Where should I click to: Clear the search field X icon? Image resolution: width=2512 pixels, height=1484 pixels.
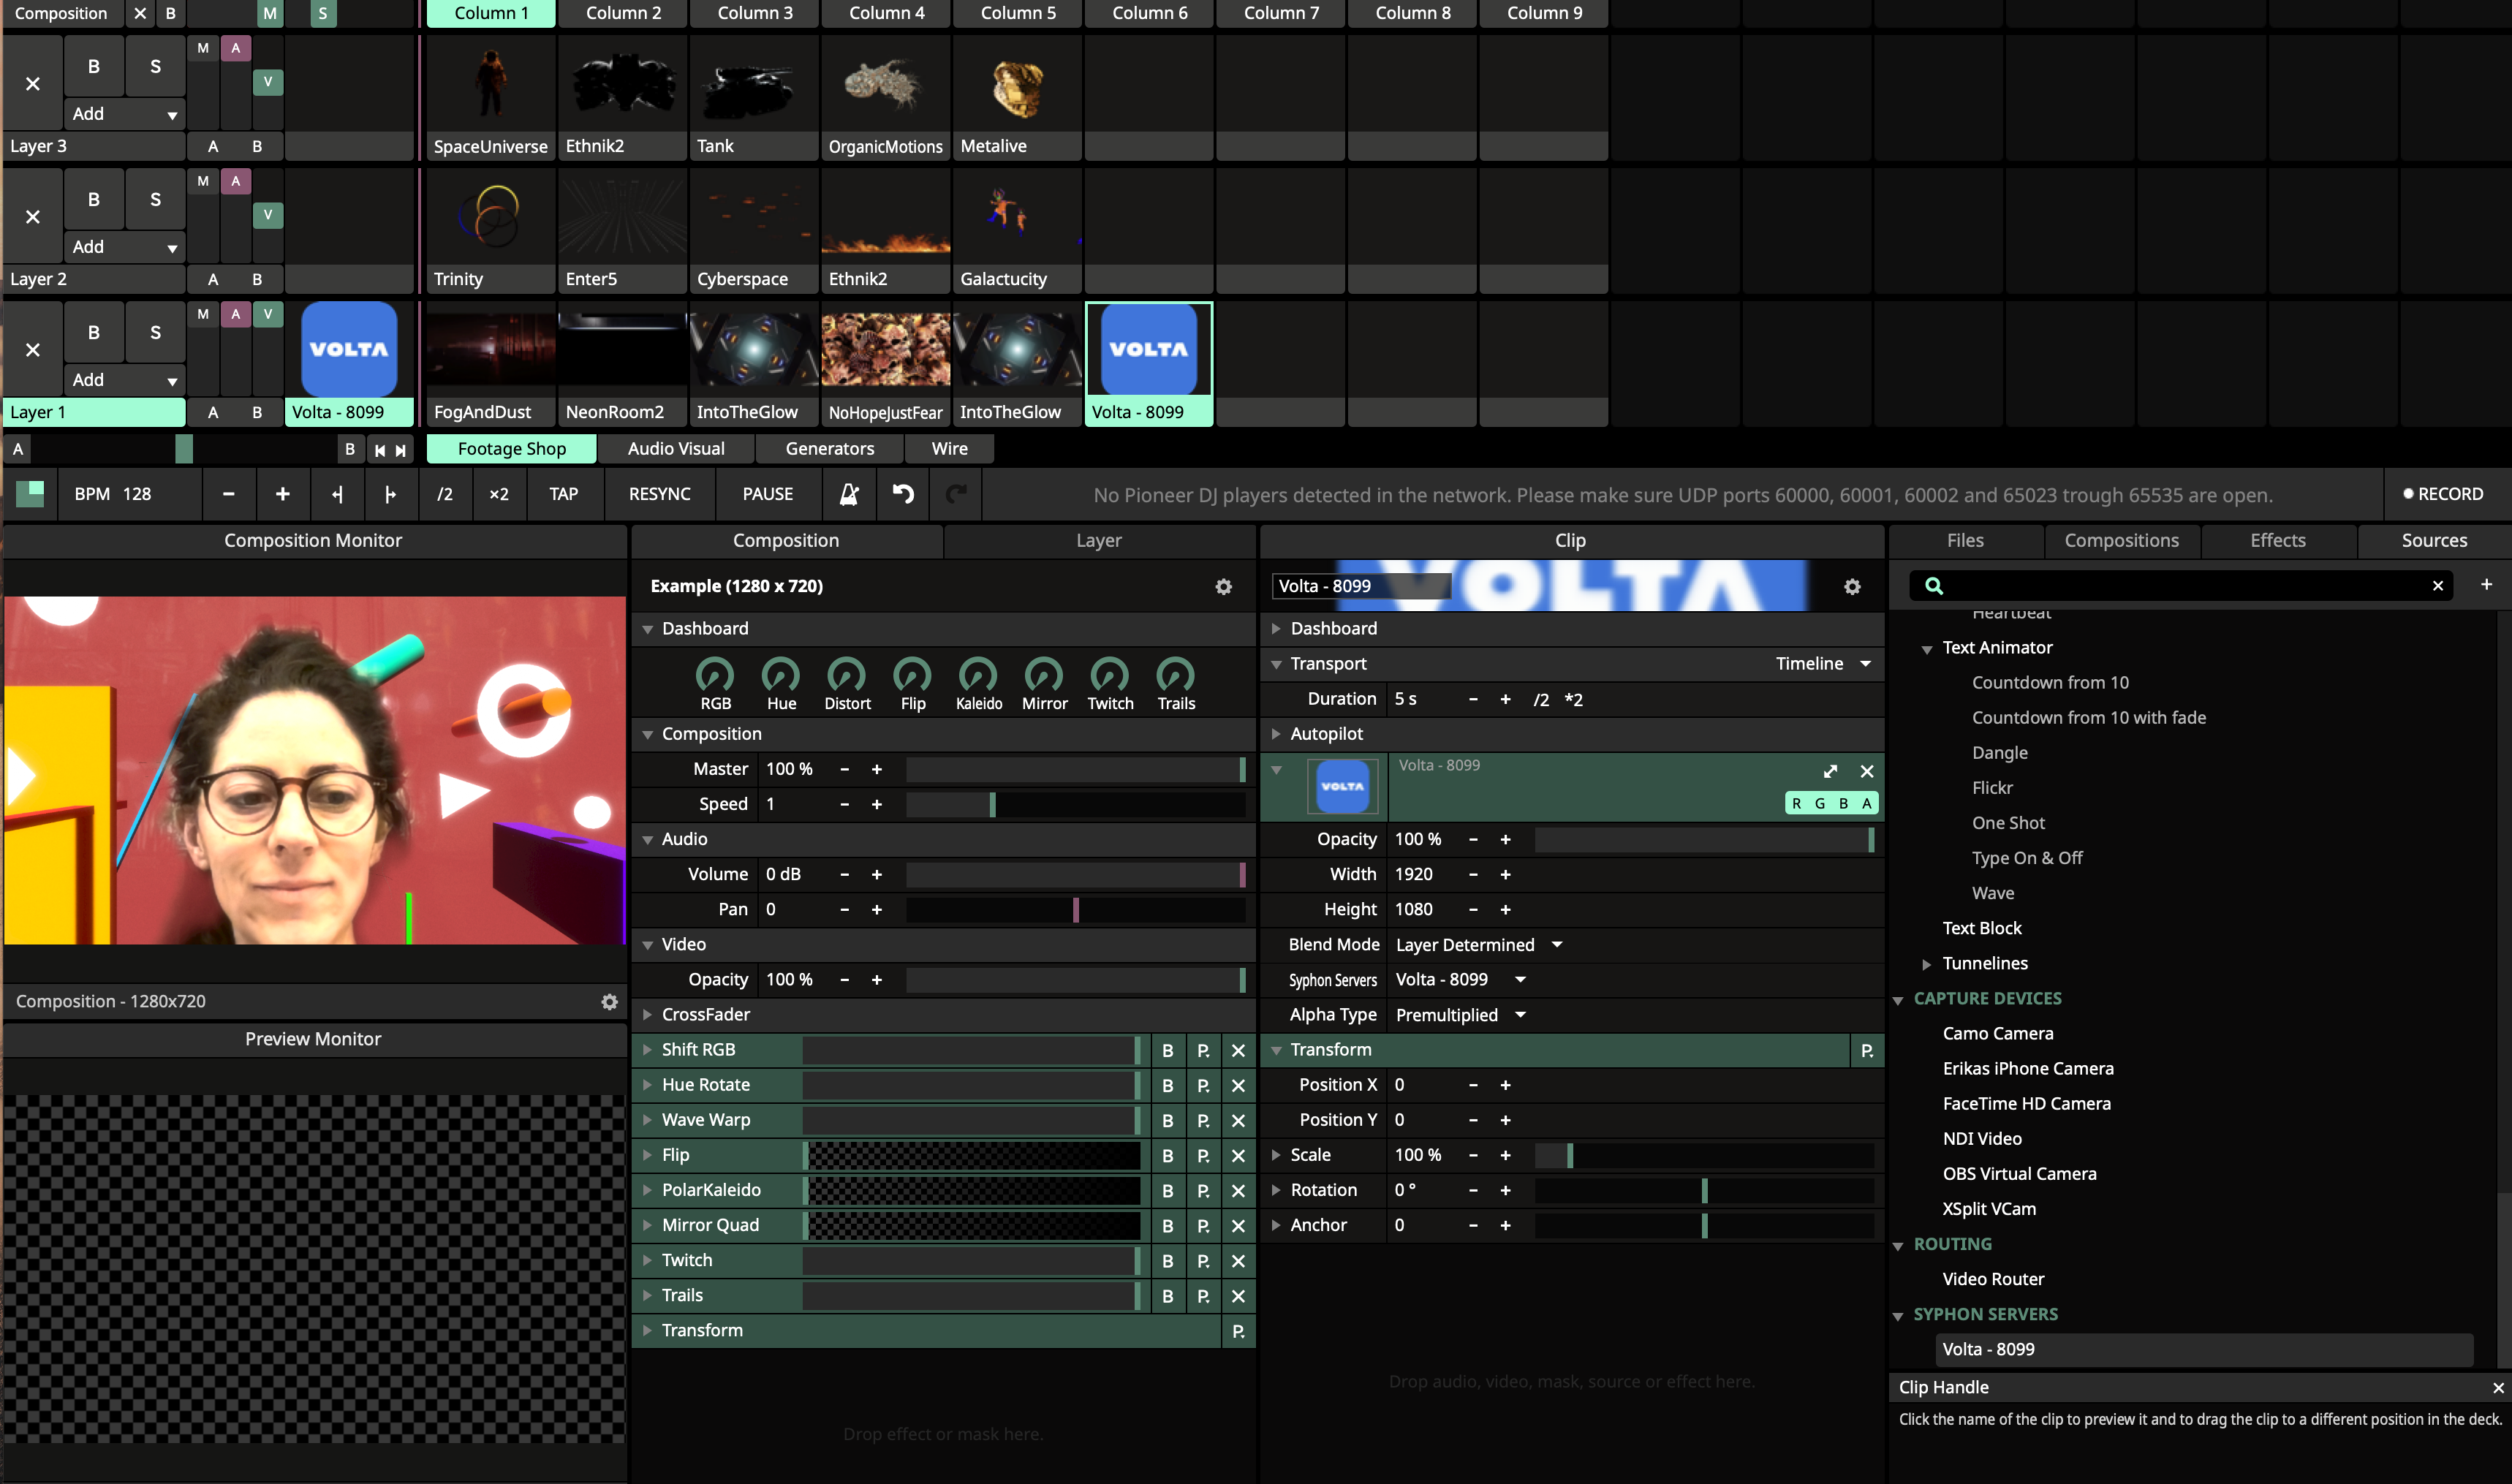pos(2437,586)
